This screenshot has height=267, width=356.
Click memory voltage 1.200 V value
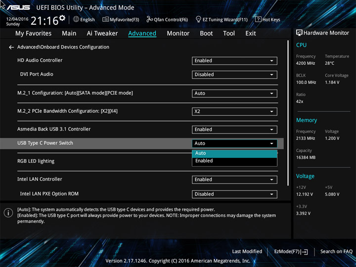pyautogui.click(x=332, y=138)
